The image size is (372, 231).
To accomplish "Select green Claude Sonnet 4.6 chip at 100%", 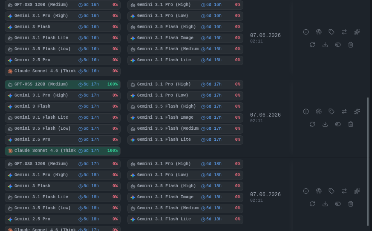I will point(63,151).
